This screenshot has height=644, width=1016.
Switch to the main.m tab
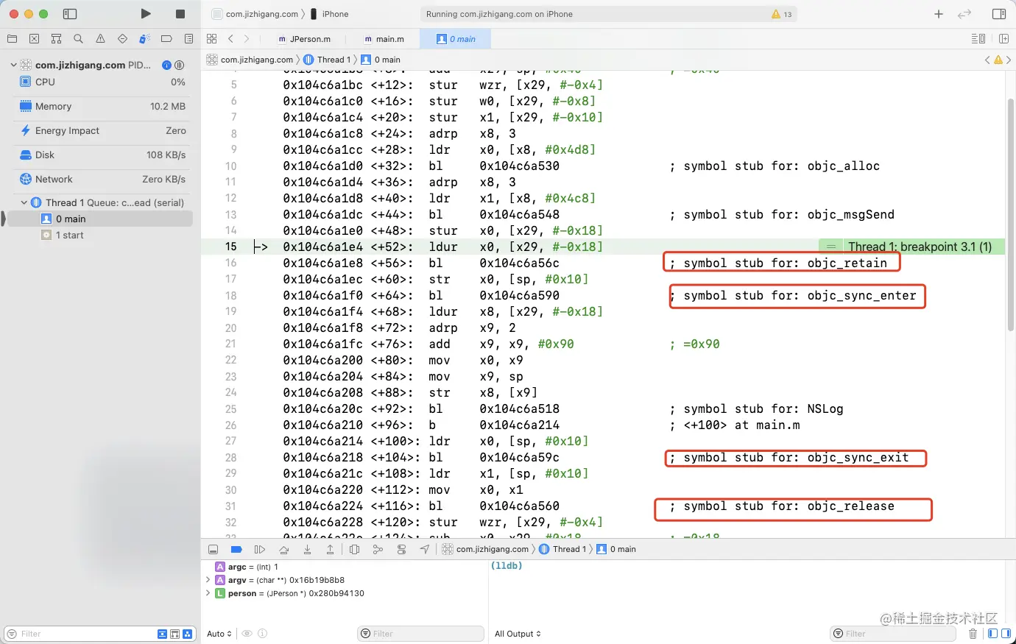384,39
